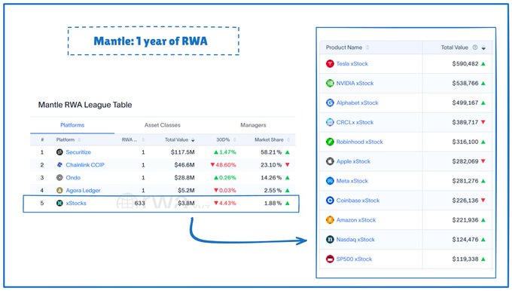Click the Apple xStock logo icon
Screen dimensions: 512x291
pyautogui.click(x=330, y=161)
